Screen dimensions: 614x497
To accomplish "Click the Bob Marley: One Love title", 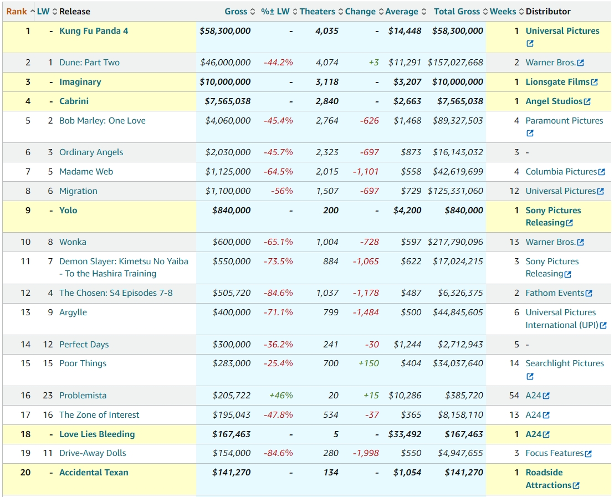I will (x=102, y=121).
